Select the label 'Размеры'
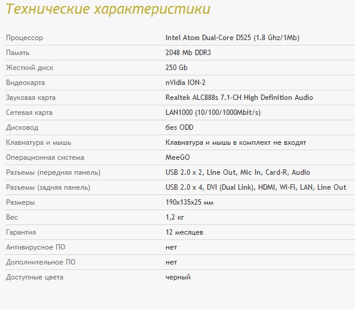355x310 pixels. point(20,202)
